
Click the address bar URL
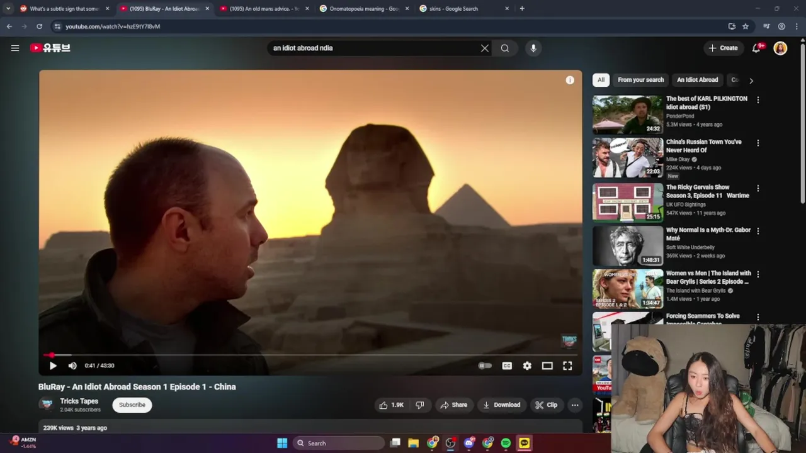113,26
